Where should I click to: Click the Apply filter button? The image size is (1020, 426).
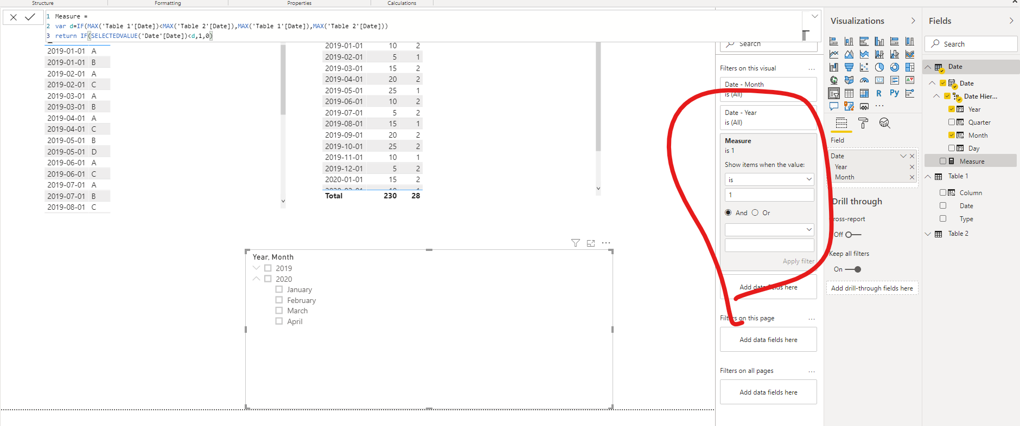798,261
